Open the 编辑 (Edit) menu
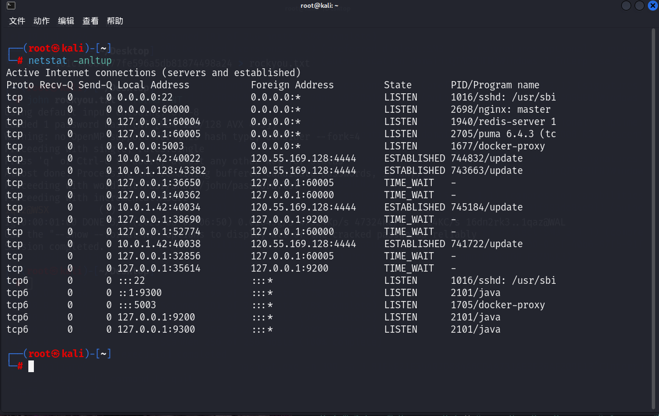The height and width of the screenshot is (416, 659). pyautogui.click(x=66, y=21)
